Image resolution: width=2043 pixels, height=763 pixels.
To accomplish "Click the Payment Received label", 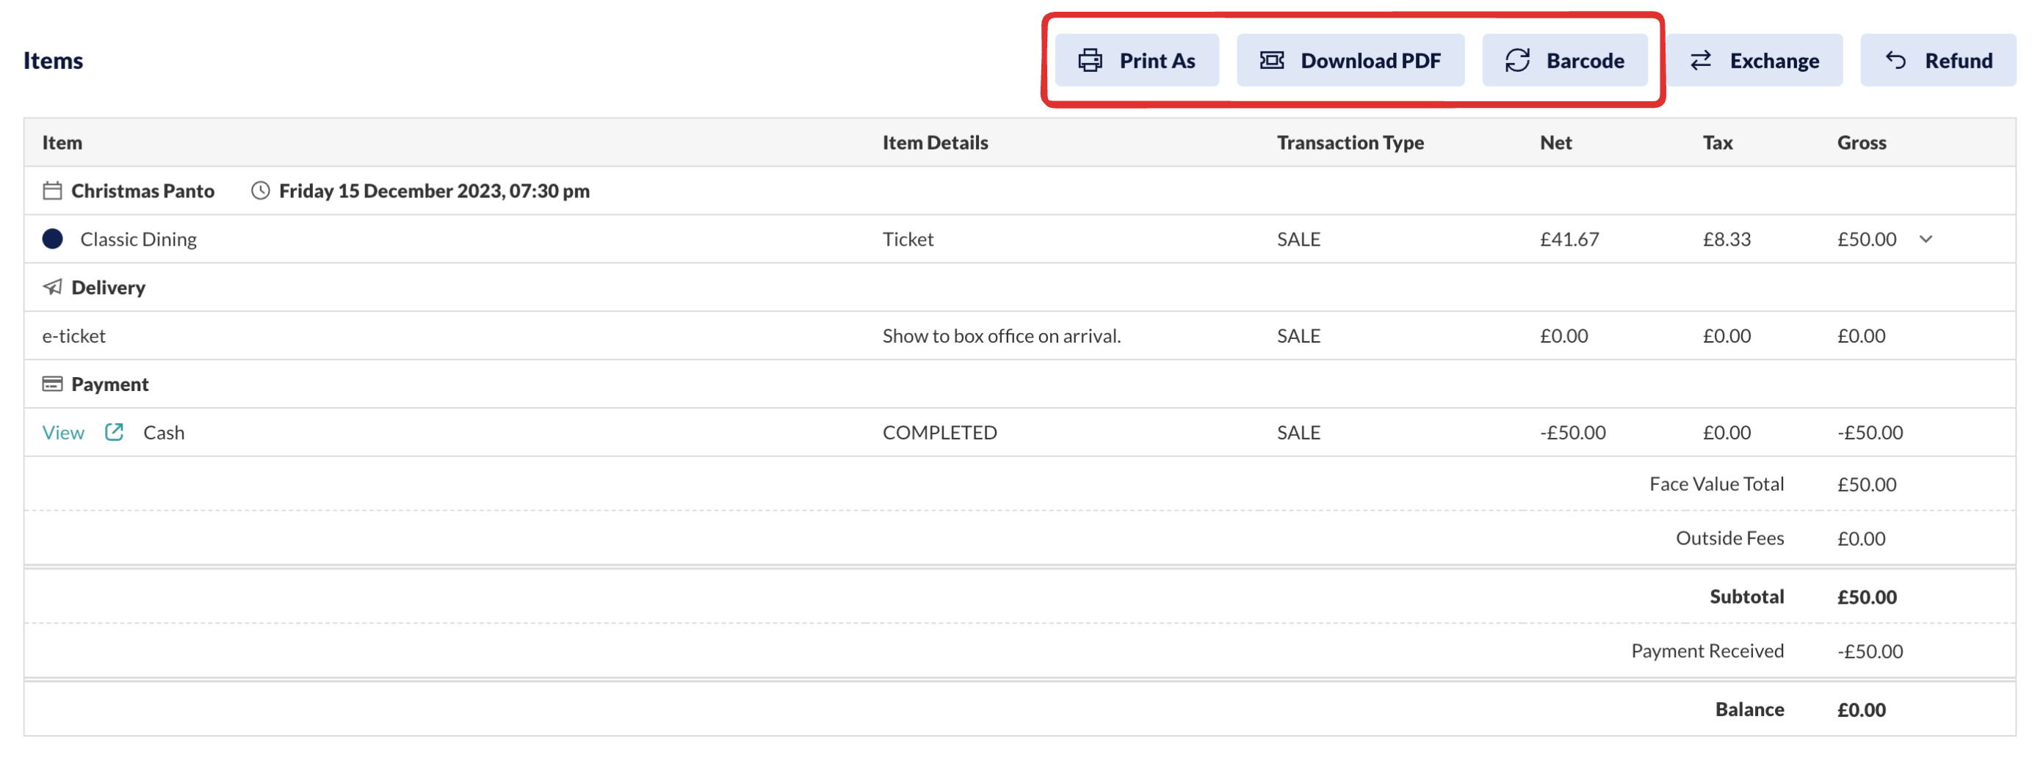I will 1707,651.
